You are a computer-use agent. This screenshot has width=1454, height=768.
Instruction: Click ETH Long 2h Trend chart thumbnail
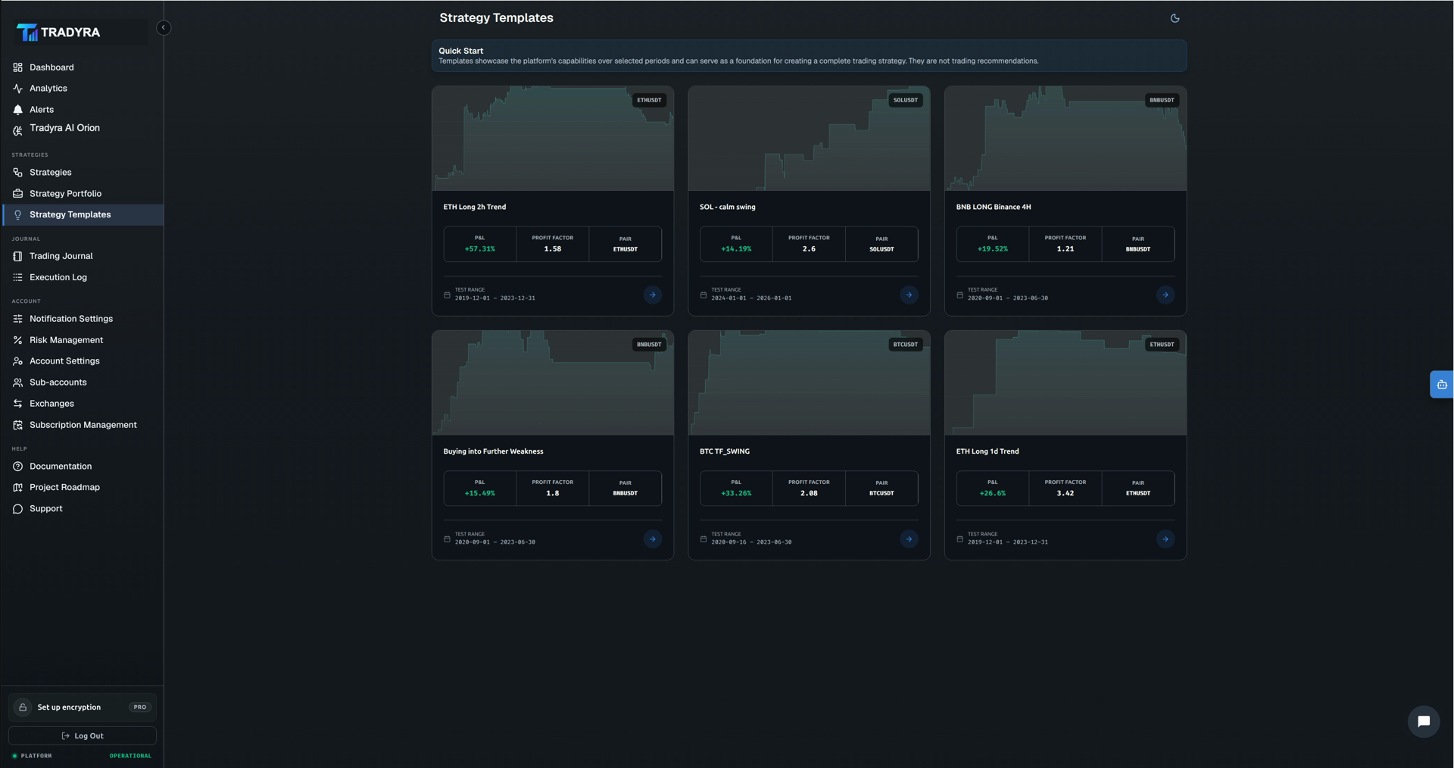tap(553, 139)
